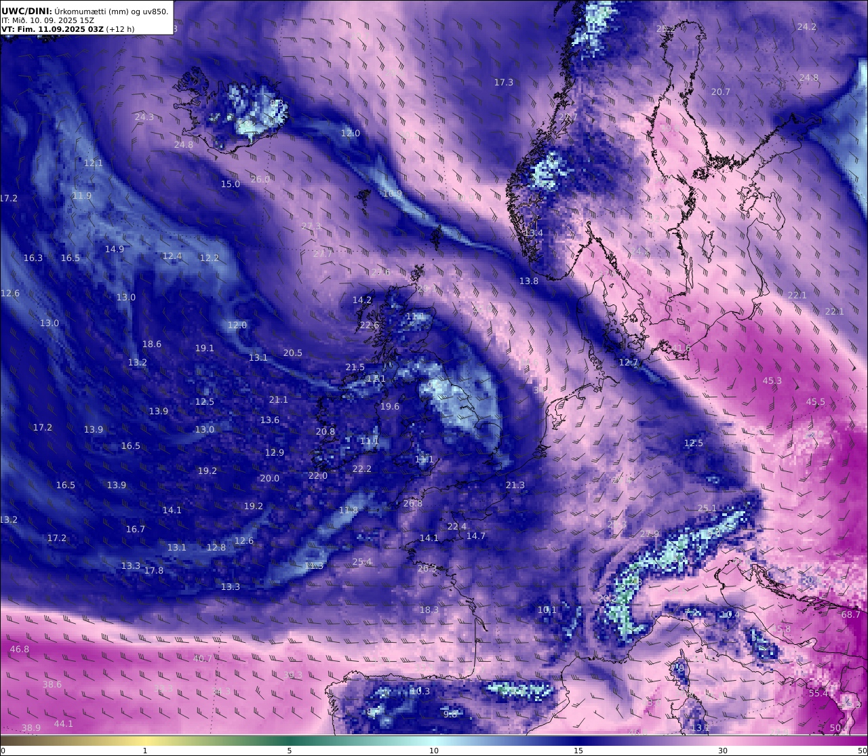
Task: Click the valid time line 'VT: Fim. 11.09.2025 03Z'
Action: (x=52, y=29)
